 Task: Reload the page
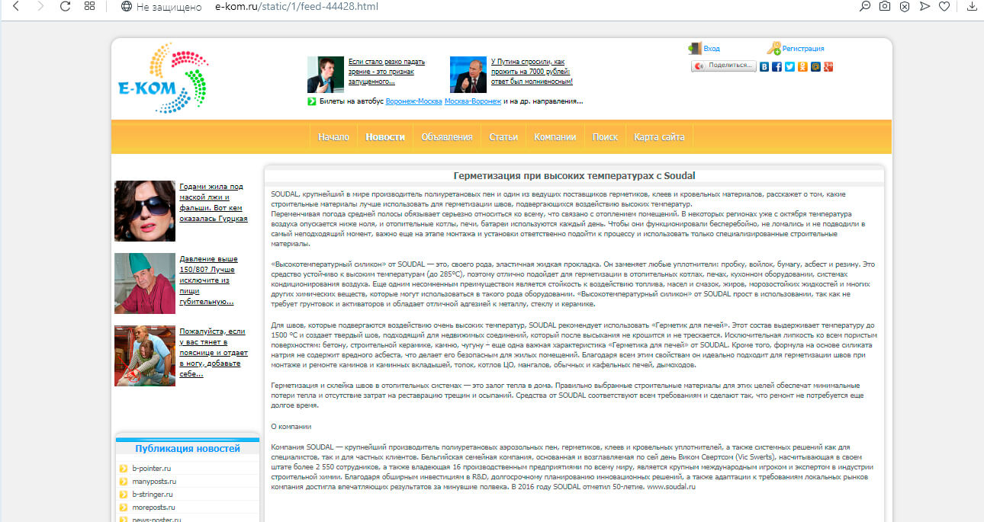(x=65, y=7)
